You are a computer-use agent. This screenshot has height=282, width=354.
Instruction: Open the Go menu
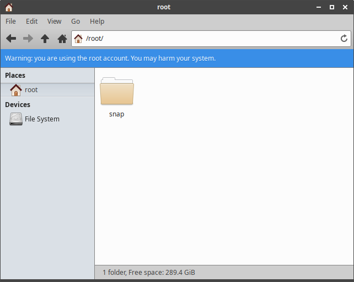tap(76, 21)
